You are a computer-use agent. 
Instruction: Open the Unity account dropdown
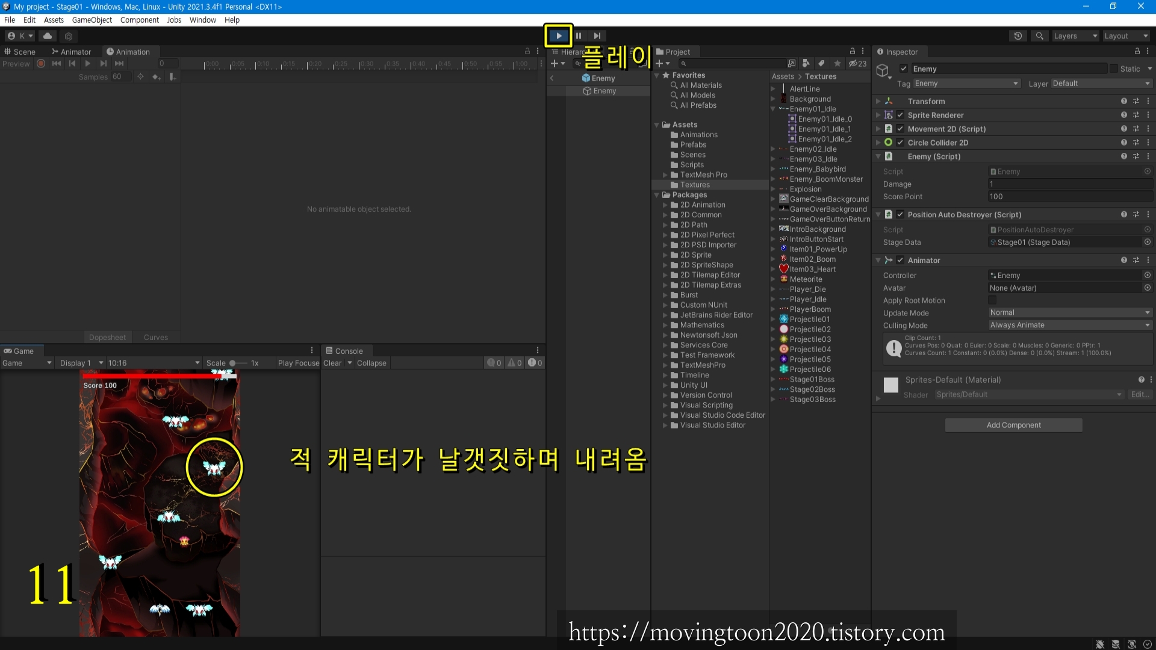coord(20,36)
